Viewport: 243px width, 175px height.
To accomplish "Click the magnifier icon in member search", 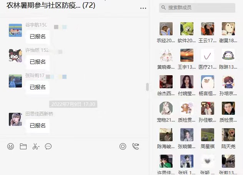I will (163, 7).
